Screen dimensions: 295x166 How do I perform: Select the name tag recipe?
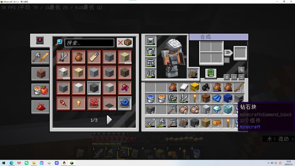[x=94, y=57]
